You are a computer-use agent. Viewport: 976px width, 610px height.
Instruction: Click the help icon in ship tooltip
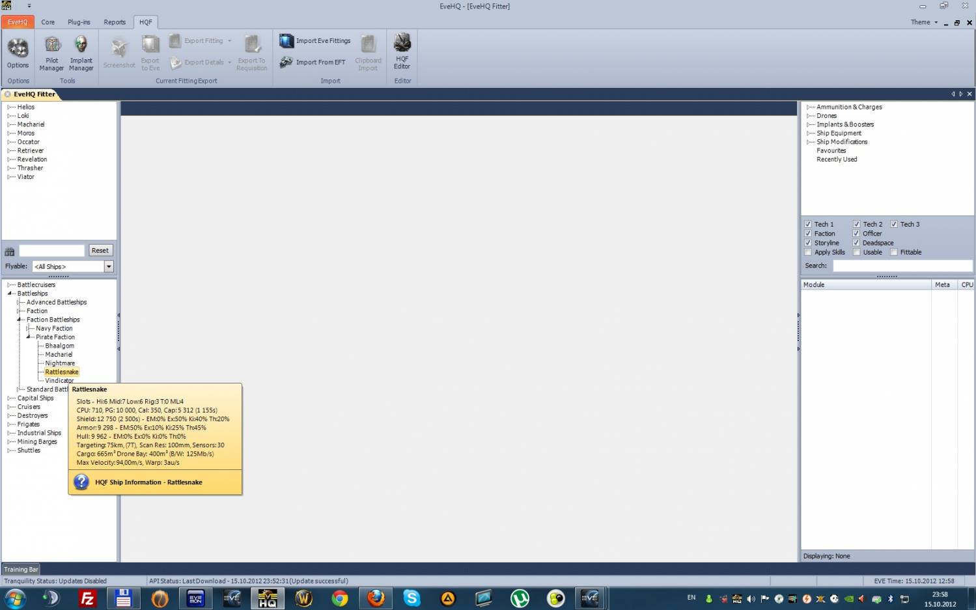(x=81, y=482)
